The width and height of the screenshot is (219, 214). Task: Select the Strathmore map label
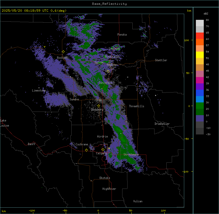point(131,155)
